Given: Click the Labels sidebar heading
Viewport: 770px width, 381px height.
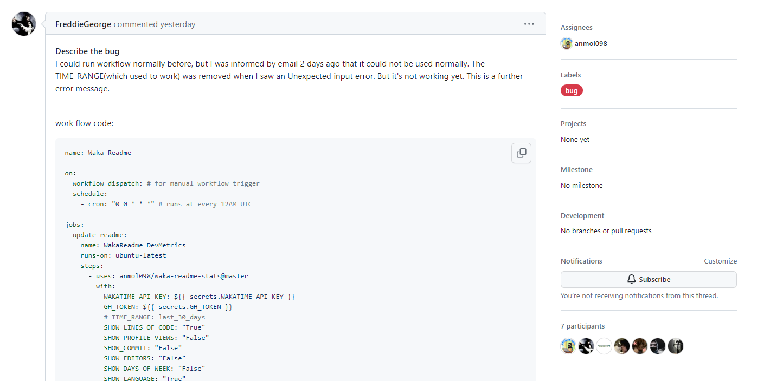Looking at the screenshot, I should click(570, 75).
